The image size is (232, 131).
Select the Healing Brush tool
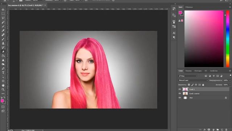(x=3, y=35)
